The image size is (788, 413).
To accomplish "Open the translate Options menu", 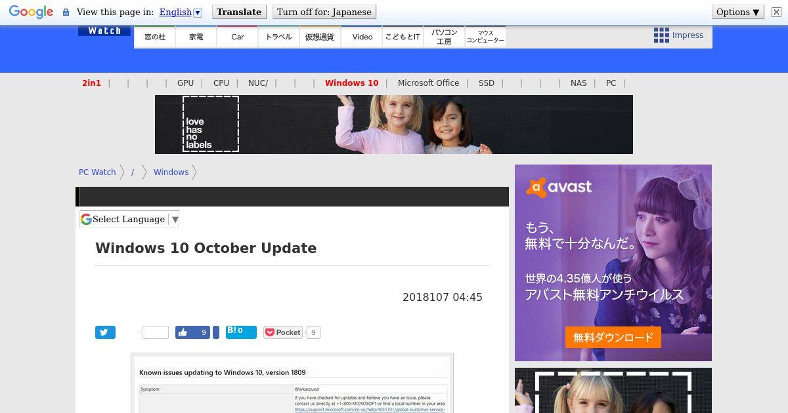I will [738, 12].
